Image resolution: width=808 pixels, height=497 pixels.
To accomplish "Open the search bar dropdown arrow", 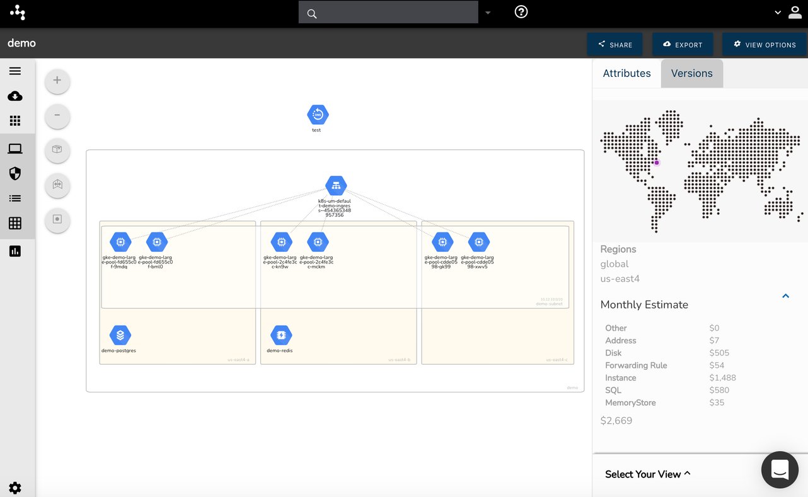I will (x=488, y=12).
